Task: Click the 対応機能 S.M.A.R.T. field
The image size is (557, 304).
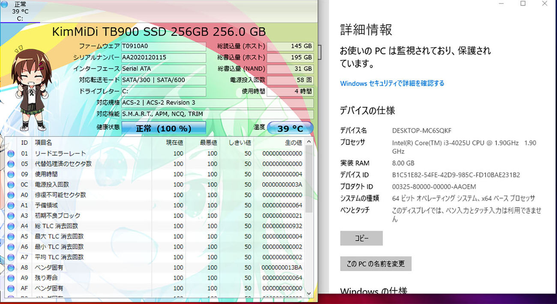Action: (x=217, y=114)
